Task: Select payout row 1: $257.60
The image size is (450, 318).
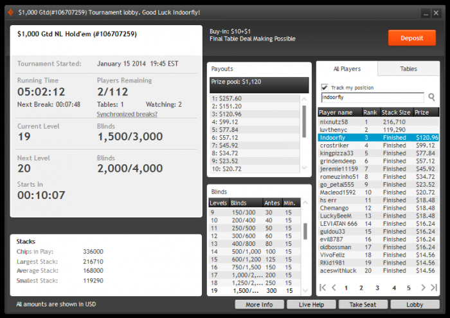Action: click(x=255, y=98)
